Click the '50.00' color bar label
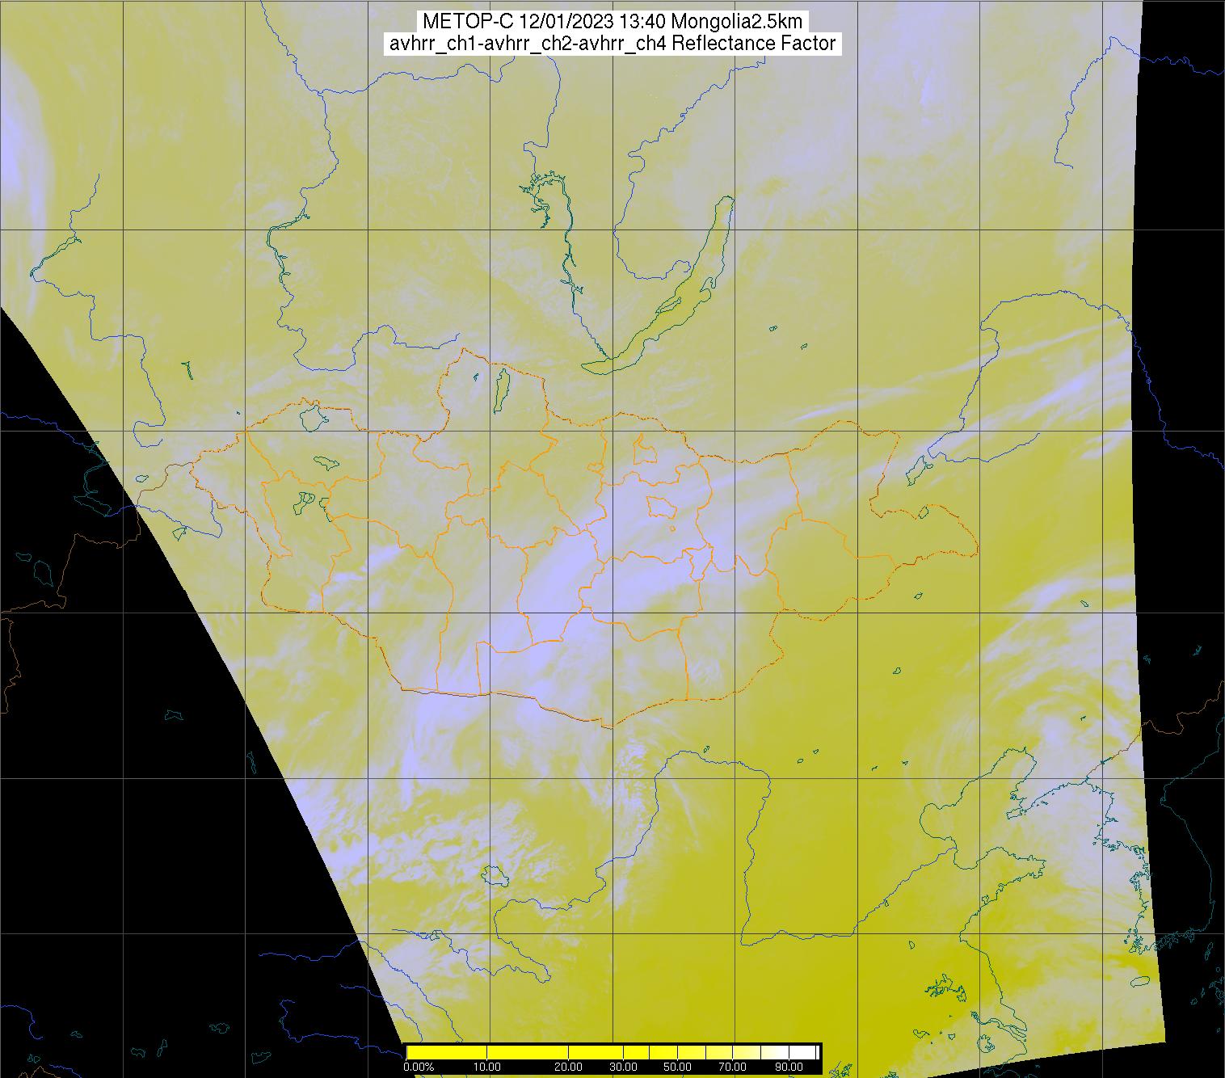Viewport: 1225px width, 1078px height. (677, 1067)
